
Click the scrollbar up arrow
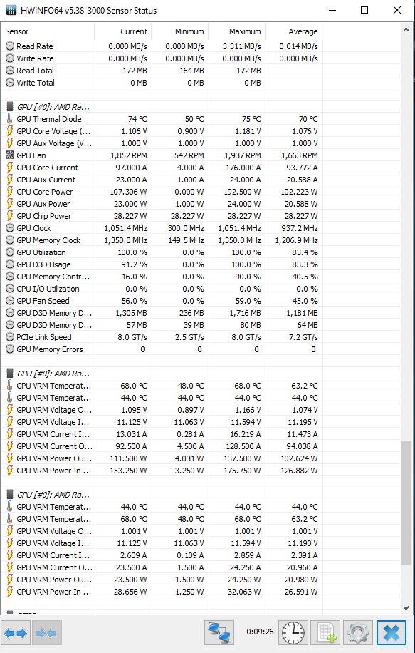tap(406, 29)
